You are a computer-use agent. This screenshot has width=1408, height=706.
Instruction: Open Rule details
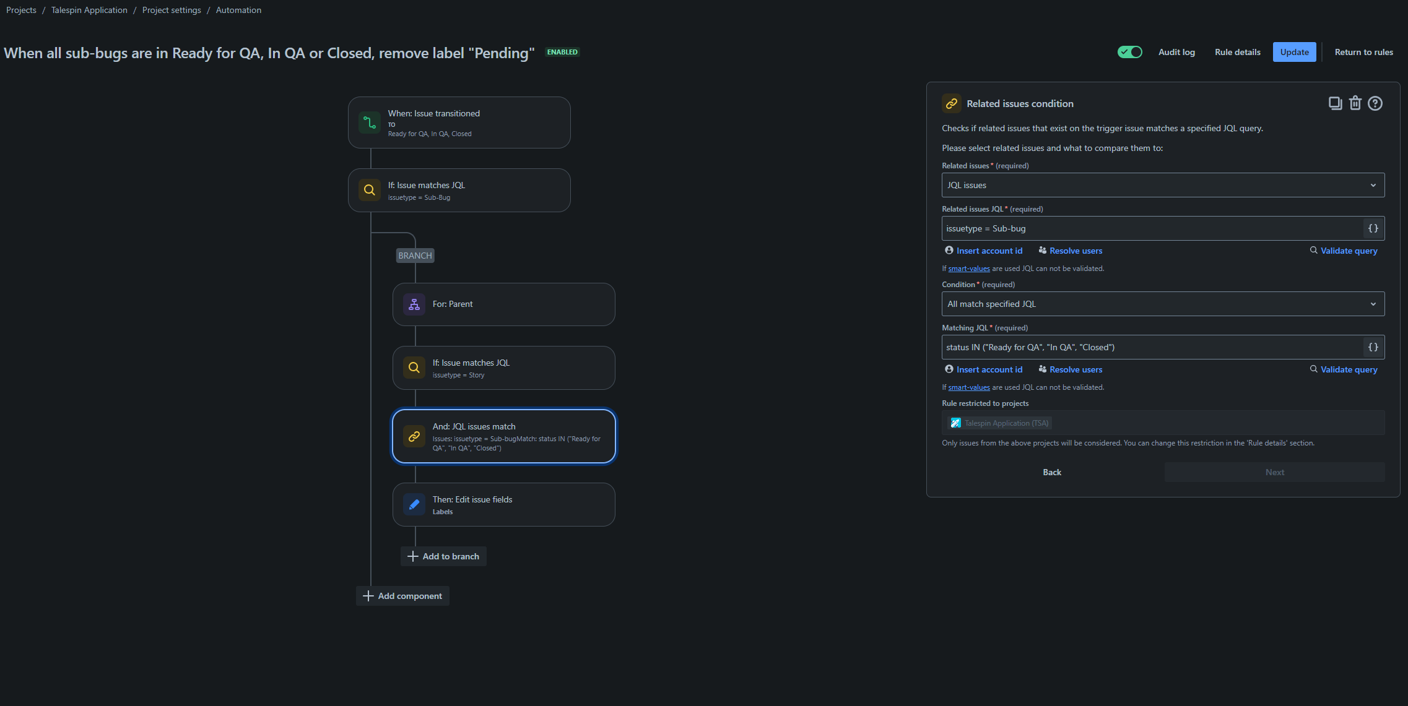click(1237, 52)
